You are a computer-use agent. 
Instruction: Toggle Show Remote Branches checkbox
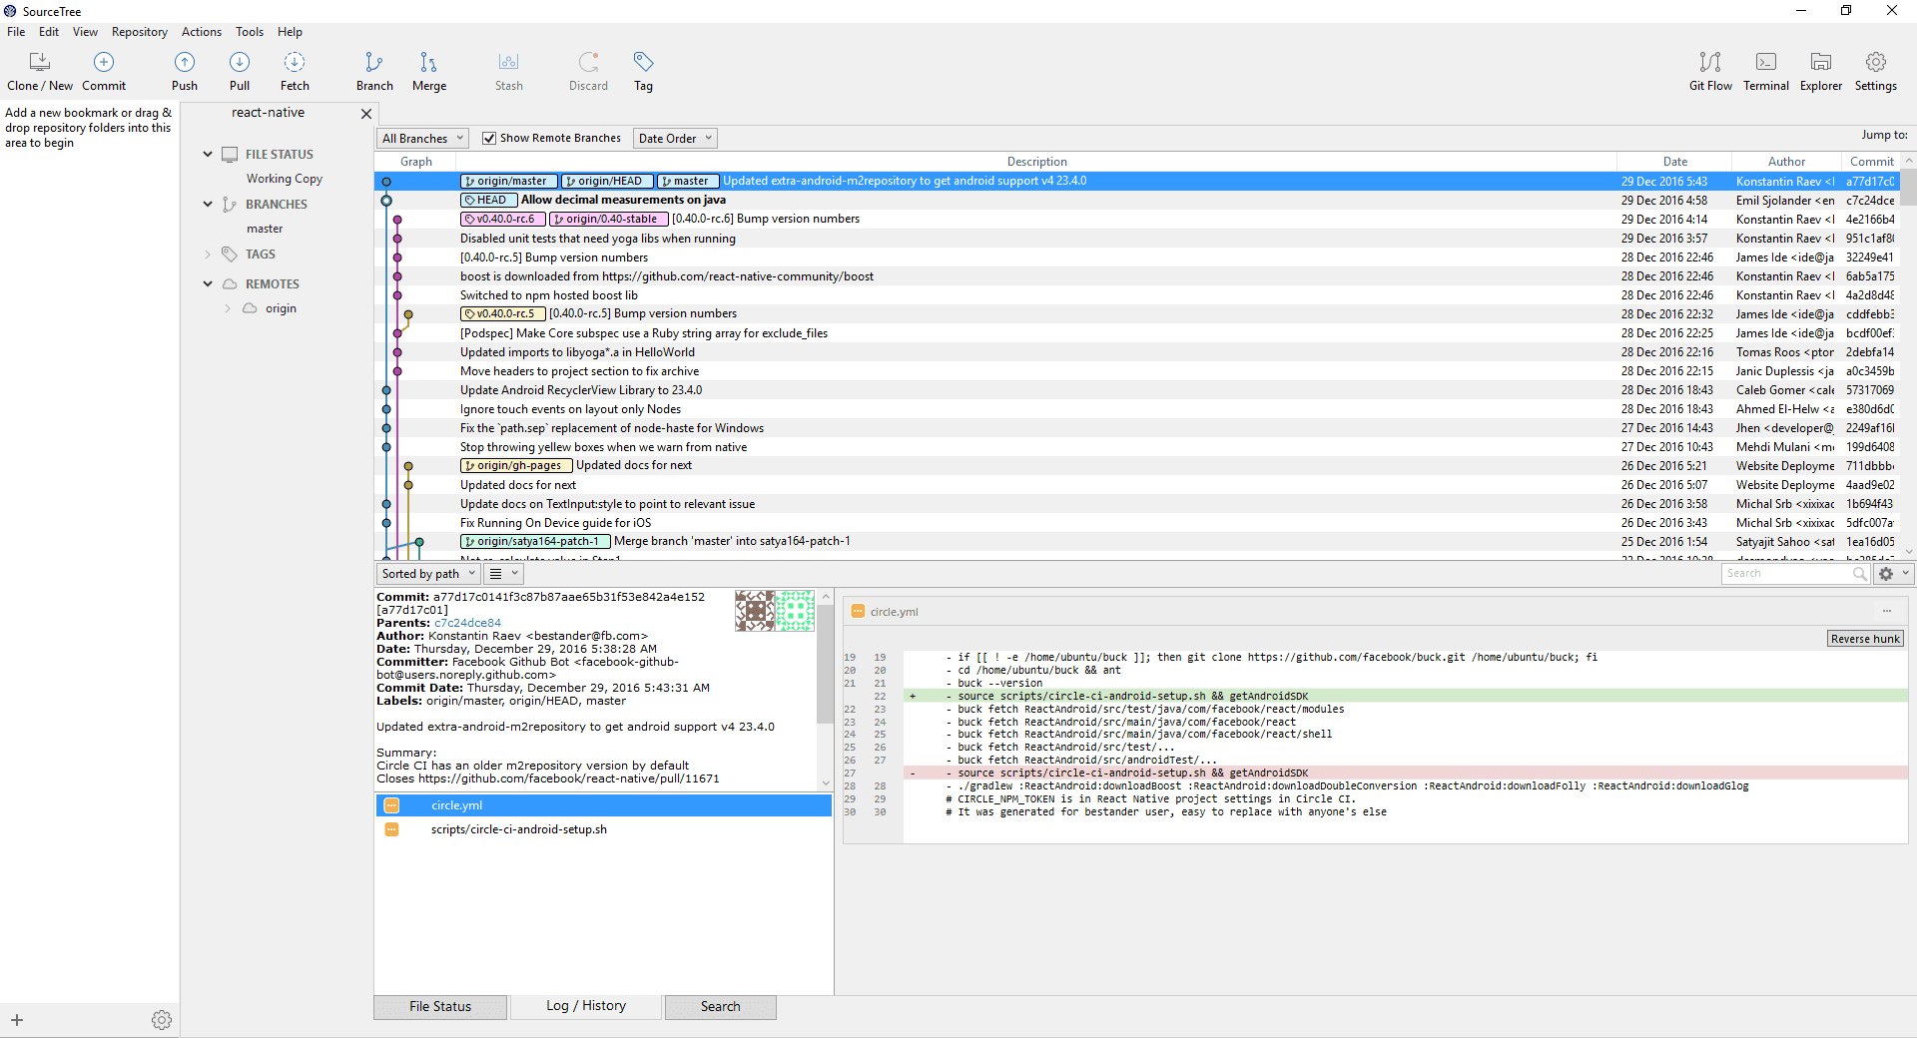(489, 139)
